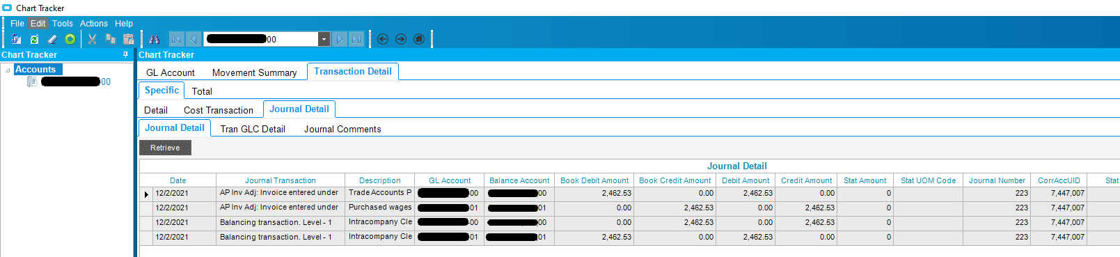Click the circular Back arrow icon
Screen dimensions: 1120x257
pos(383,39)
